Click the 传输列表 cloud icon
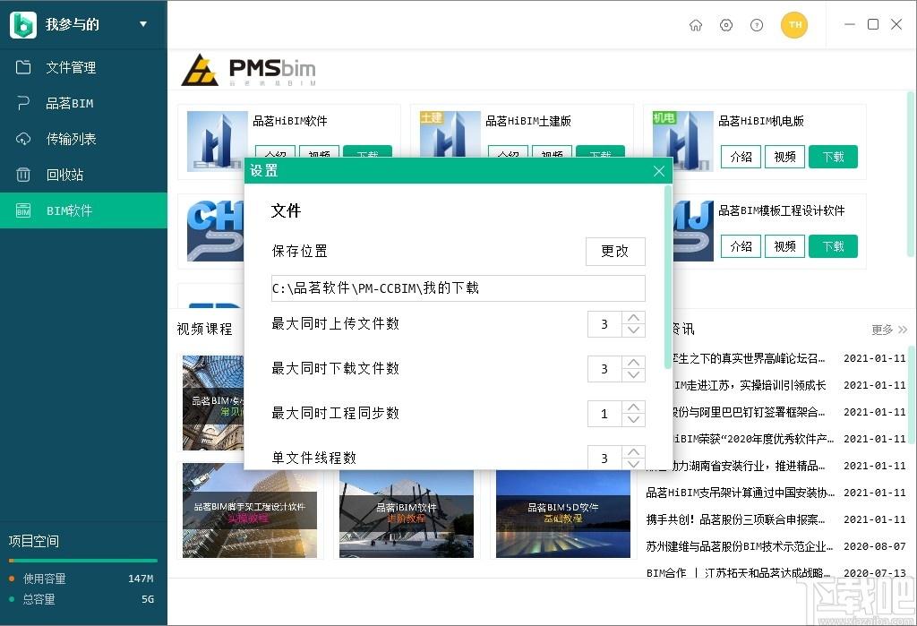The width and height of the screenshot is (917, 626). (x=22, y=139)
